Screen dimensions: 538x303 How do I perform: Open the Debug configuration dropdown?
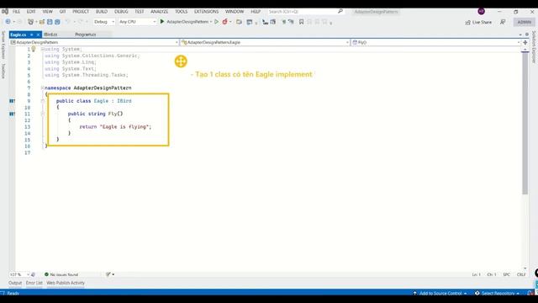pyautogui.click(x=104, y=22)
